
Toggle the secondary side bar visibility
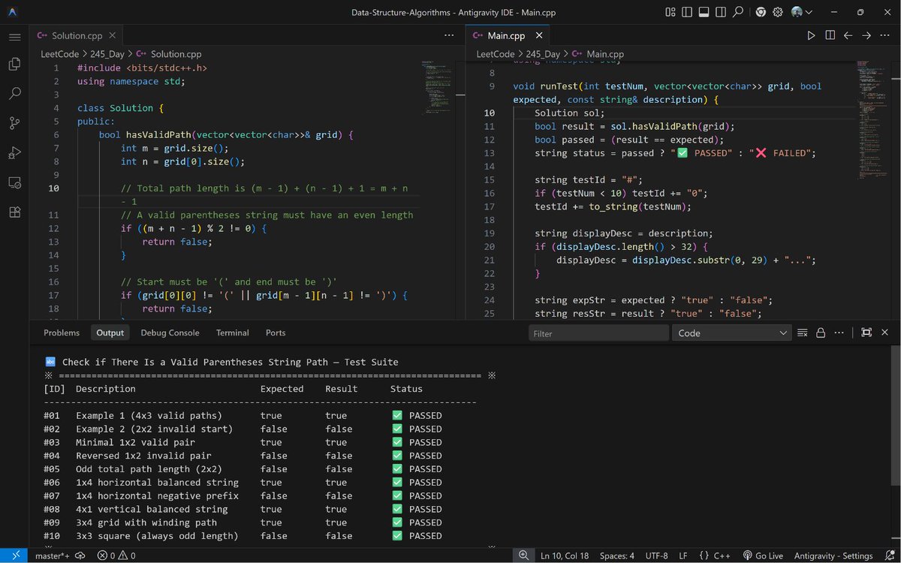[x=720, y=12]
